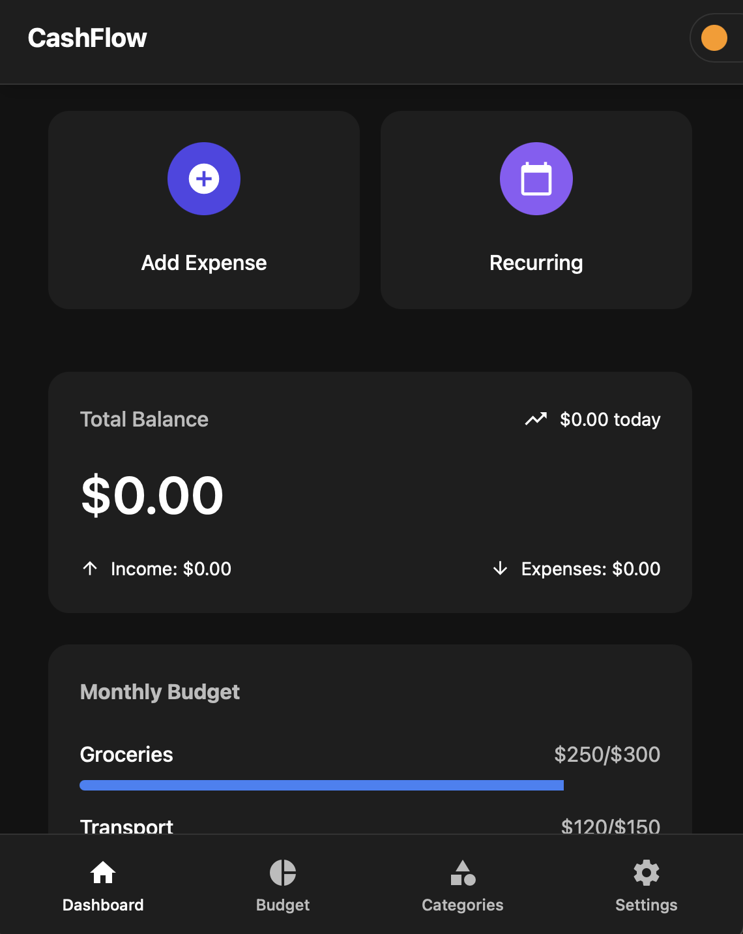Select the Groceries budget row
The width and height of the screenshot is (743, 934).
tap(370, 767)
